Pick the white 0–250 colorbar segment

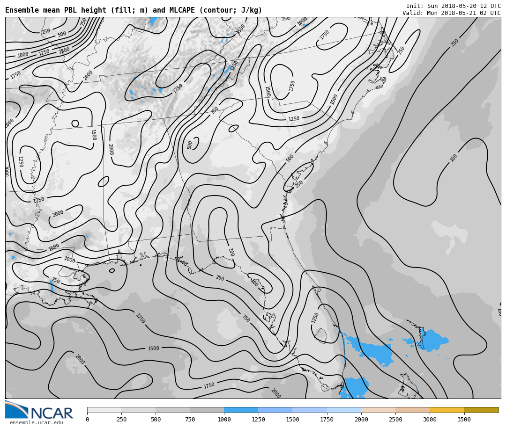[104, 410]
